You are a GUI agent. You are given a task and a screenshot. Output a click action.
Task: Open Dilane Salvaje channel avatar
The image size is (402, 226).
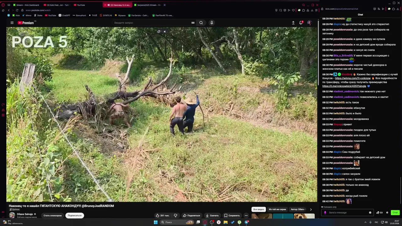click(12, 215)
